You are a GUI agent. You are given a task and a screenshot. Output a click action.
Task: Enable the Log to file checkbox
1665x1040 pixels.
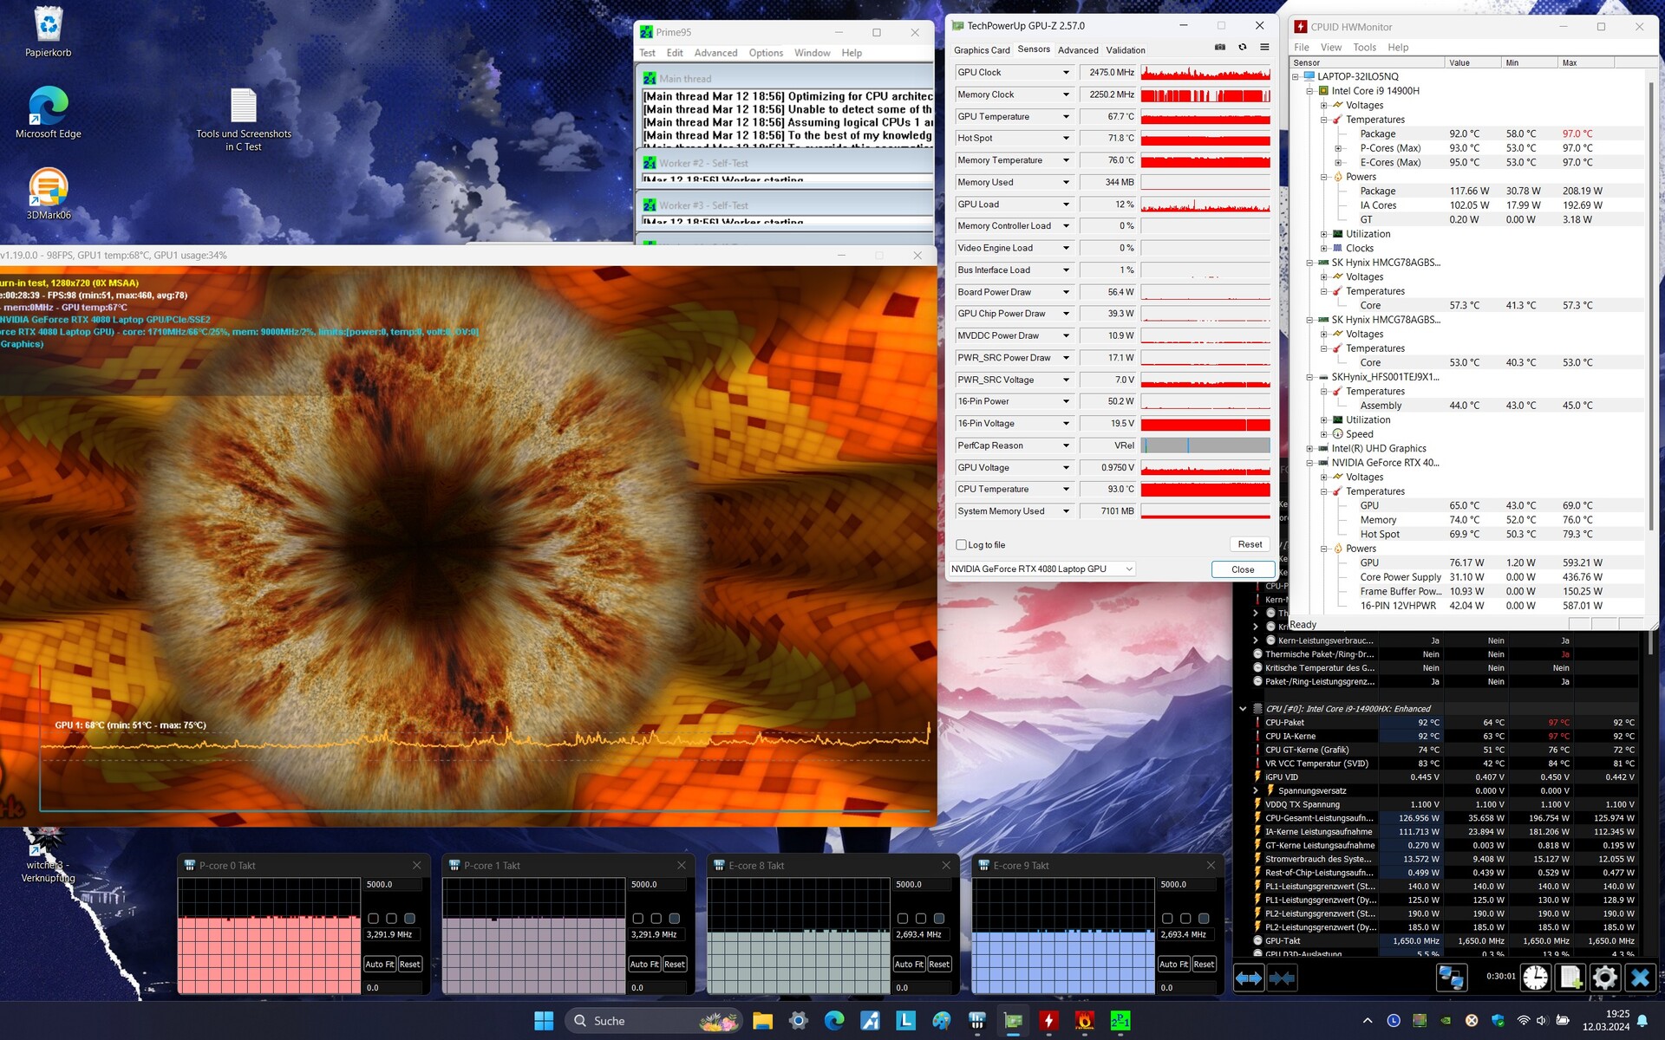961,545
